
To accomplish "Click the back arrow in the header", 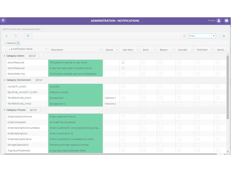I will coord(3,20).
